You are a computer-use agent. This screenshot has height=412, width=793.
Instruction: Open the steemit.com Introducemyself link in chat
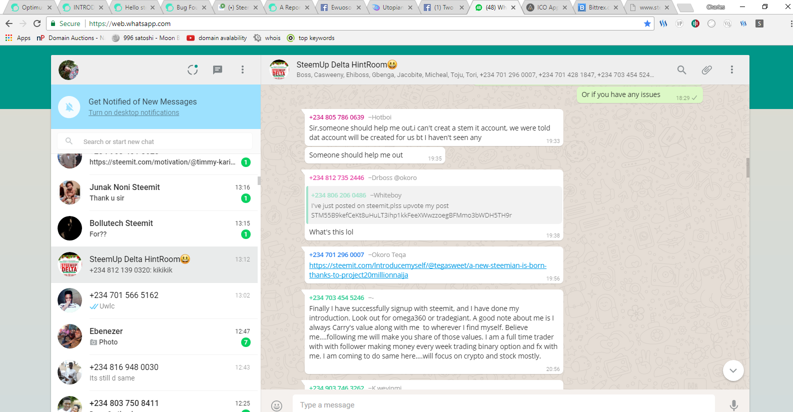tap(428, 270)
